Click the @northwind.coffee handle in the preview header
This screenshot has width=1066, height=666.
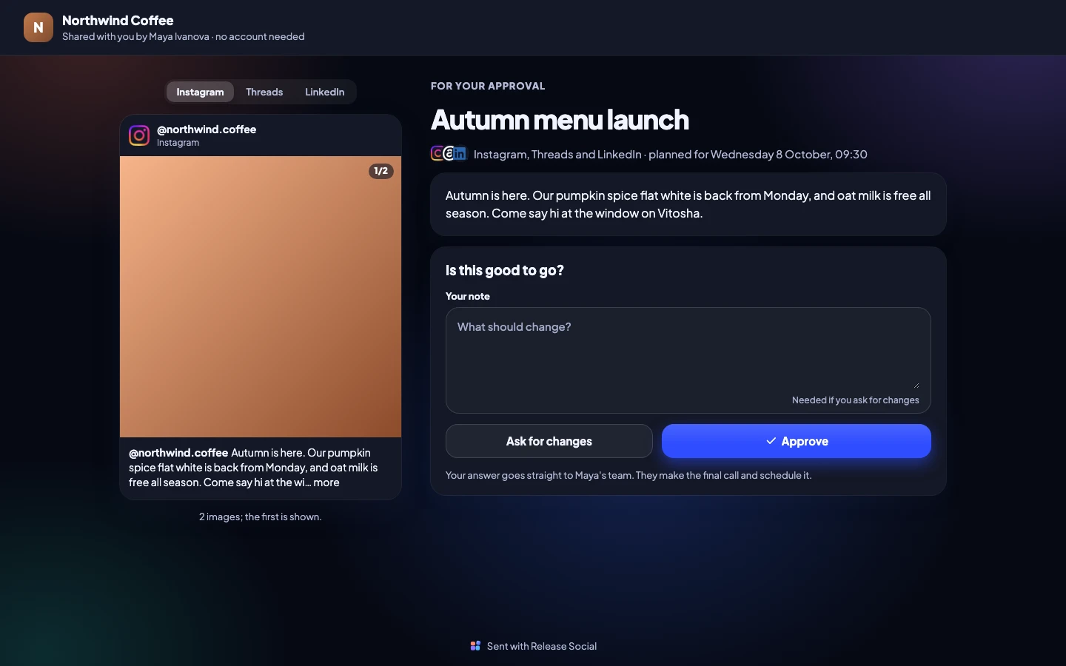coord(207,129)
